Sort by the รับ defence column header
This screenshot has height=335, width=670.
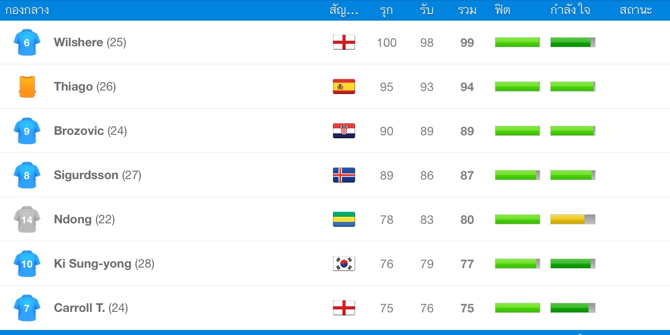click(x=427, y=10)
